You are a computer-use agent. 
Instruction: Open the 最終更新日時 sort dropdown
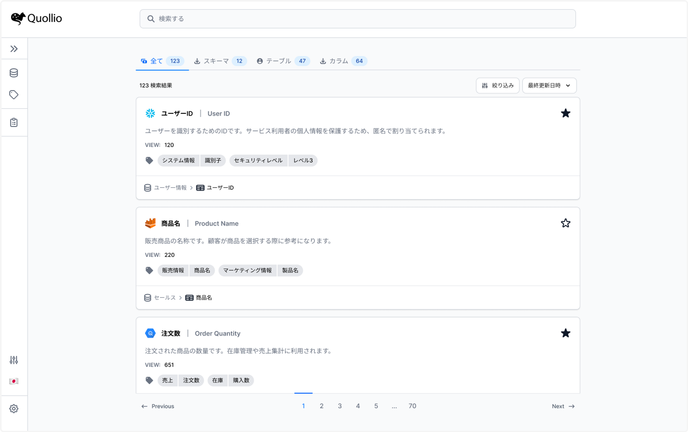(x=549, y=85)
